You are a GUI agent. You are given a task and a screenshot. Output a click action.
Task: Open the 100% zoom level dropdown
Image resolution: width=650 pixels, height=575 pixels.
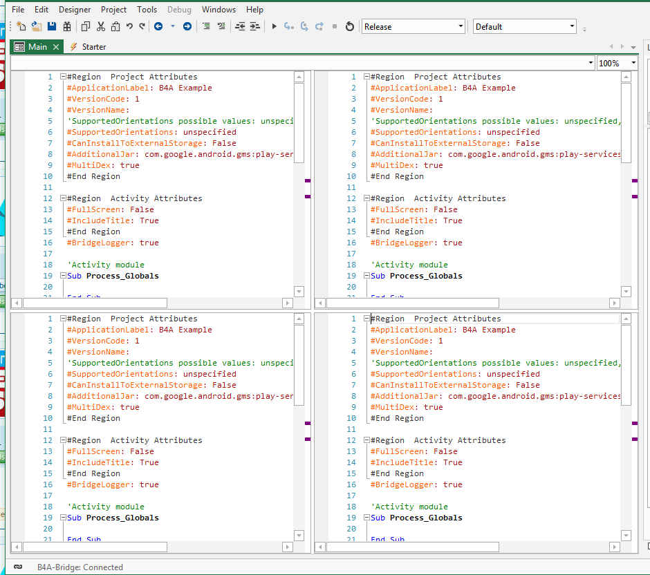617,63
